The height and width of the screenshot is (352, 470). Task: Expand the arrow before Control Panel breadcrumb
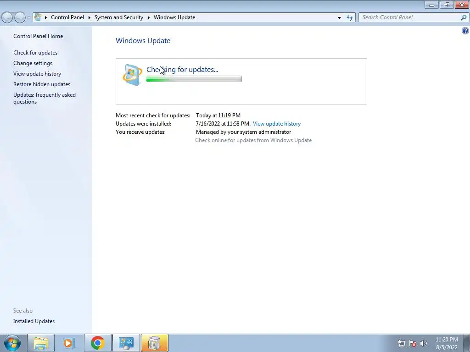pyautogui.click(x=46, y=17)
